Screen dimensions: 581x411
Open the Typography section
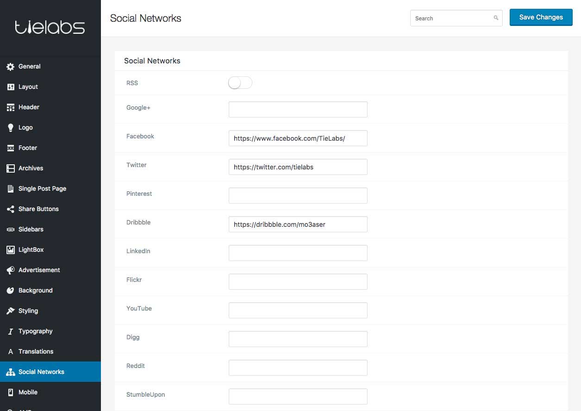[x=50, y=331]
